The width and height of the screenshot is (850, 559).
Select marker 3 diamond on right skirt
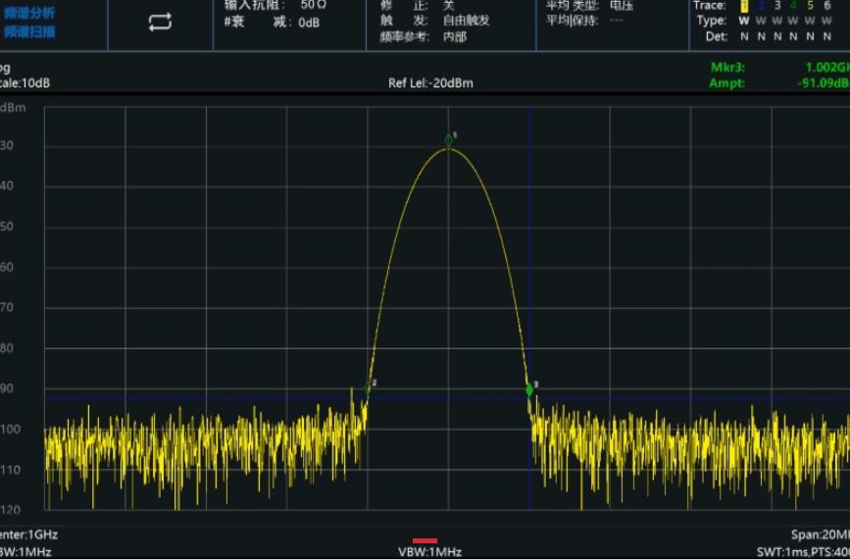[529, 389]
